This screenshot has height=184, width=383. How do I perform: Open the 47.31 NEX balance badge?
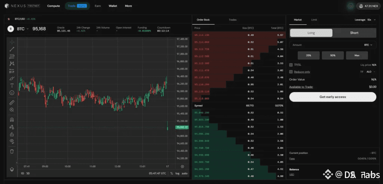point(368,6)
